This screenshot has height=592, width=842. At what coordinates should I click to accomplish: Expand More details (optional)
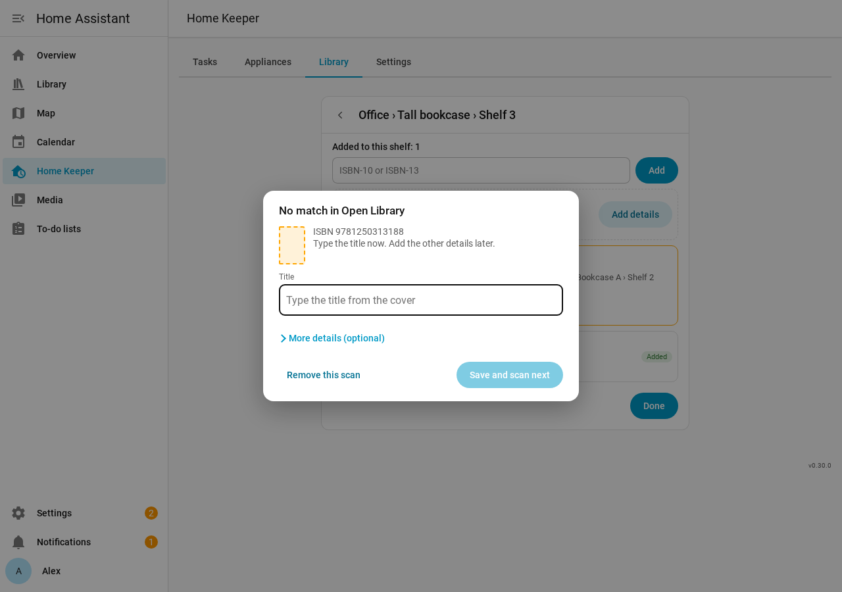[x=332, y=338]
